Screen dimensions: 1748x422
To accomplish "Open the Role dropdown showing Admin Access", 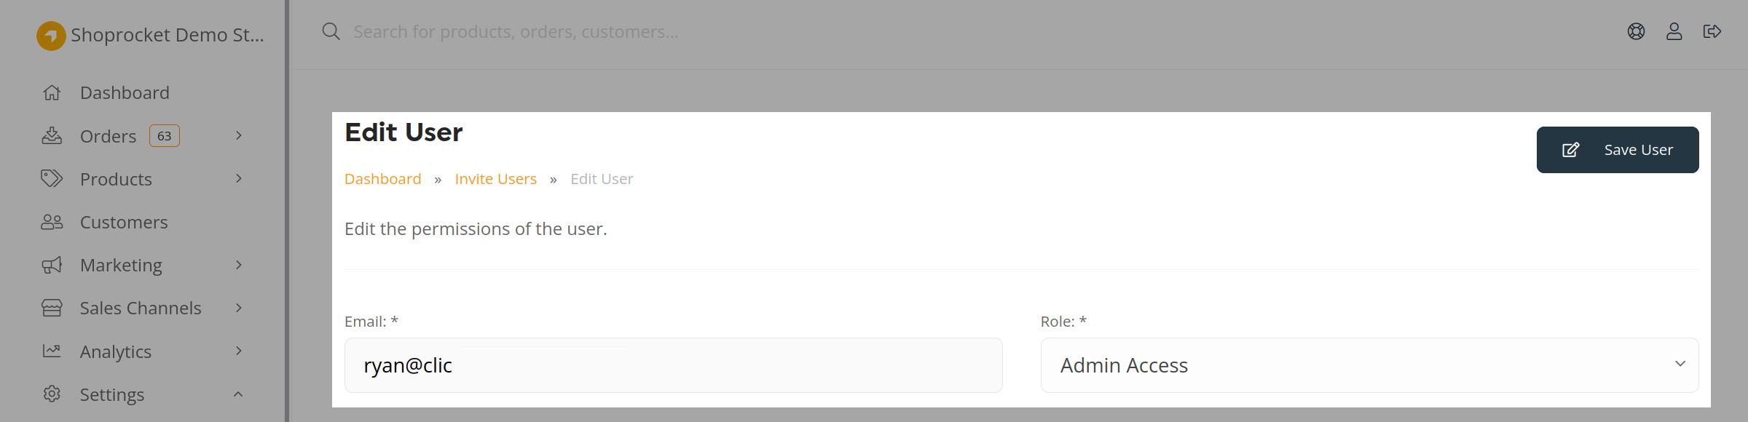I will [x=1369, y=365].
